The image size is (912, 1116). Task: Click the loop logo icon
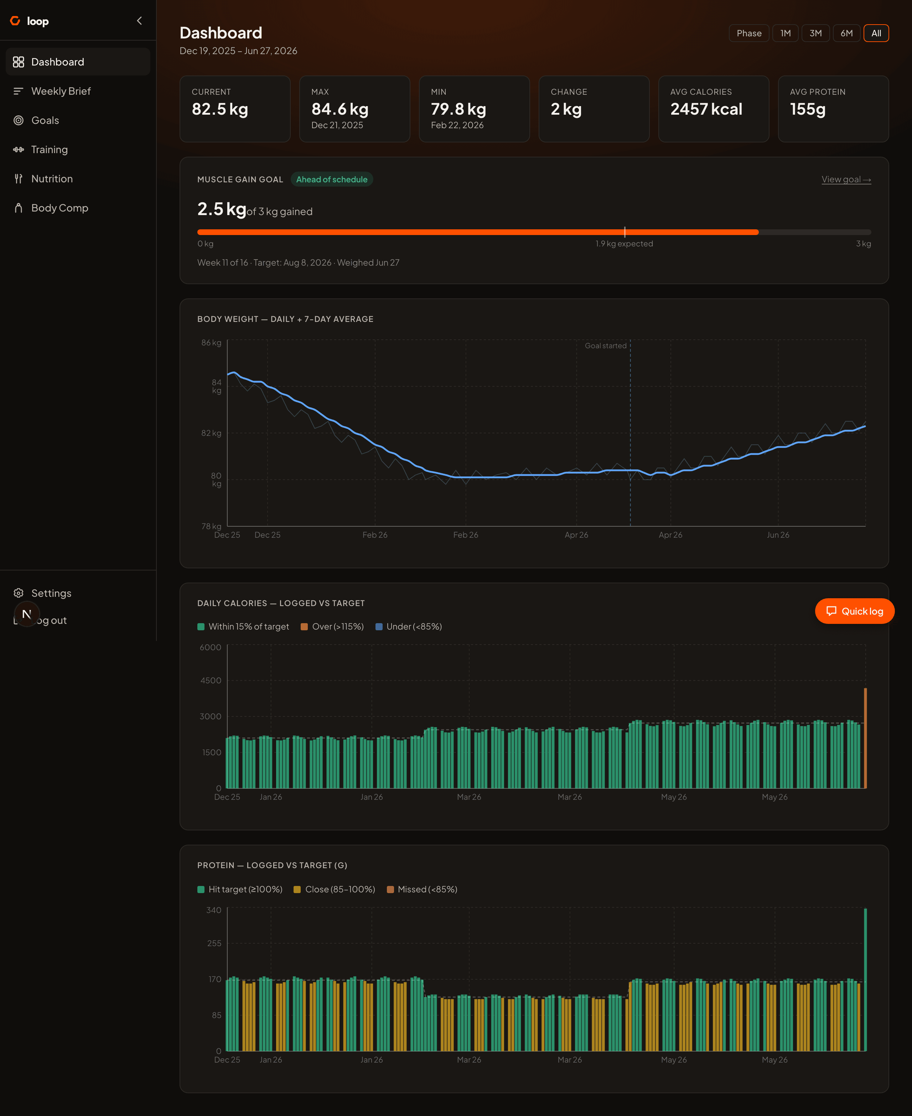click(x=15, y=21)
